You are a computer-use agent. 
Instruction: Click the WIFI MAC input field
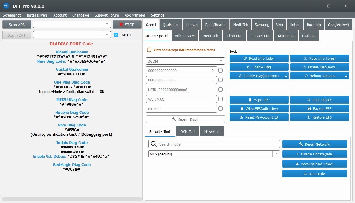point(182,99)
